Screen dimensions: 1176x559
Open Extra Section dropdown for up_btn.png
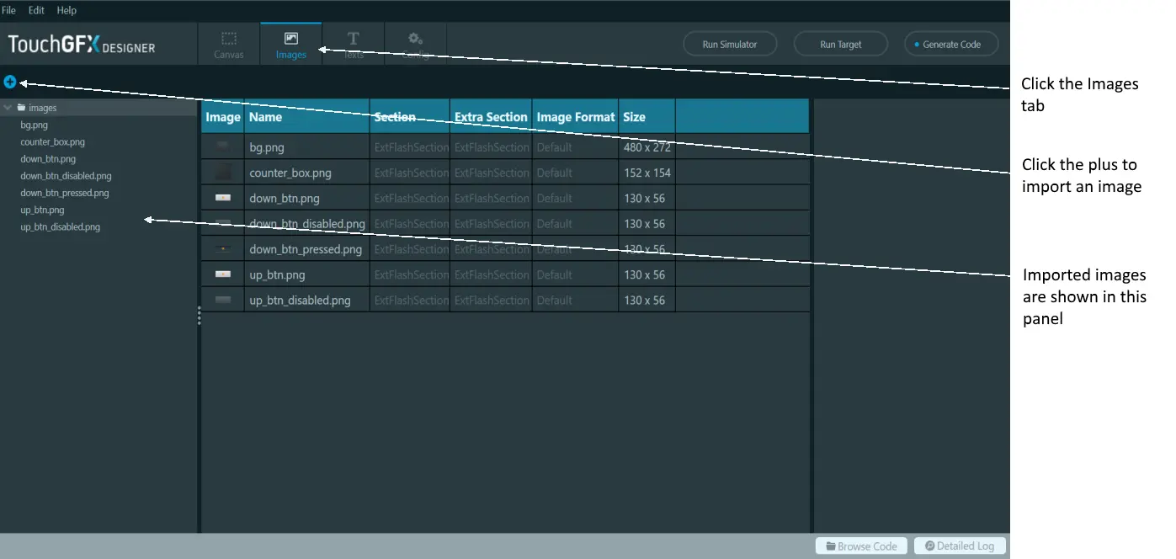(491, 274)
